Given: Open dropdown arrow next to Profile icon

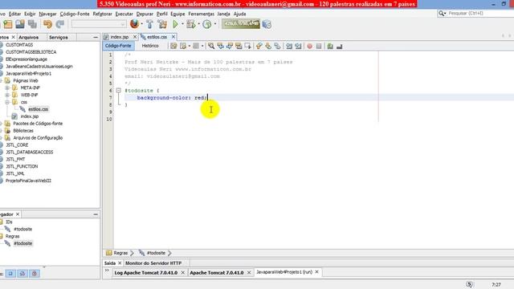Looking at the screenshot, I should pyautogui.click(x=215, y=24).
